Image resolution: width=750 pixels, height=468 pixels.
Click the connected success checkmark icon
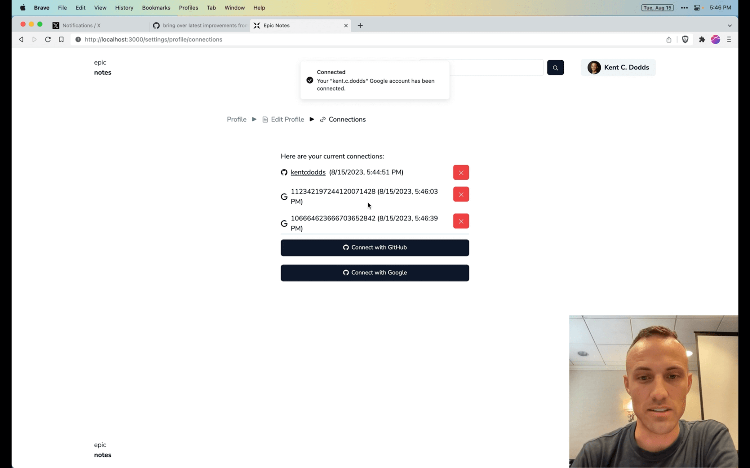(310, 80)
